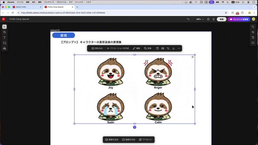
Task: Click the クレジットを取得 button
Action: (239, 19)
